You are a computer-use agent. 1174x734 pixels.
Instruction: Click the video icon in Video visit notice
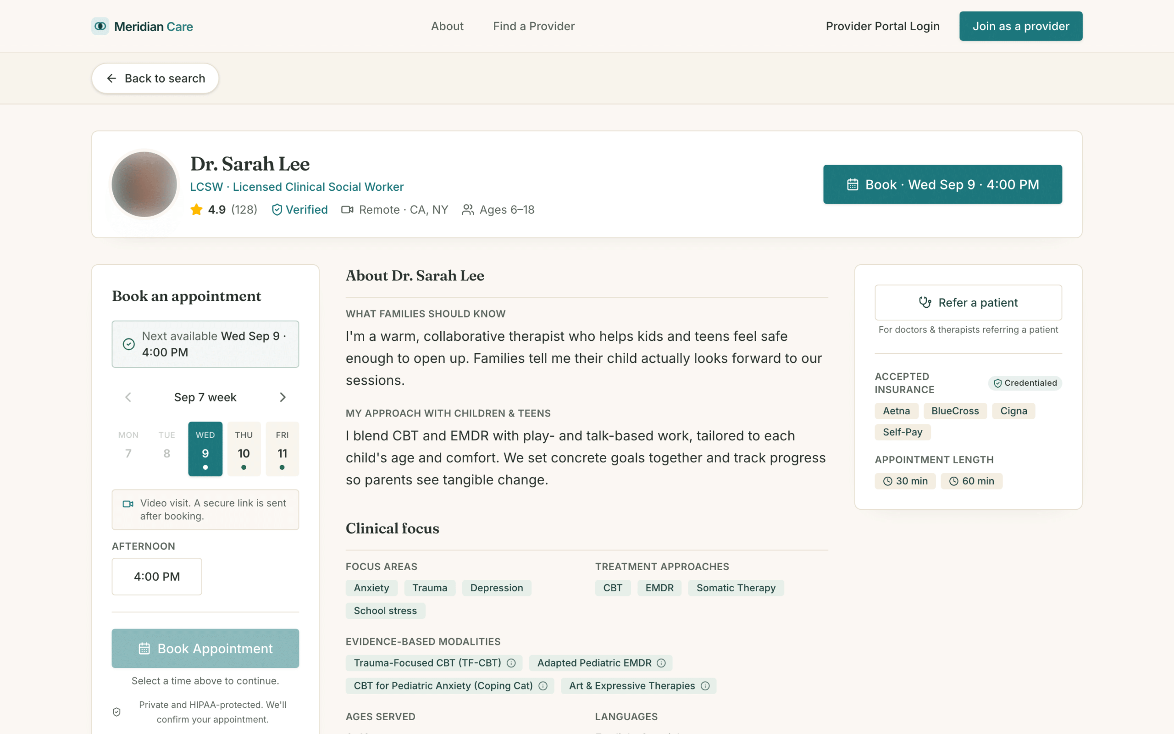point(128,504)
